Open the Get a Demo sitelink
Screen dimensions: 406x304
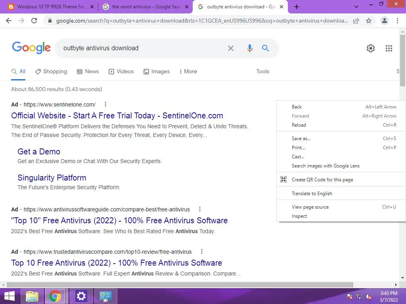[39, 152]
